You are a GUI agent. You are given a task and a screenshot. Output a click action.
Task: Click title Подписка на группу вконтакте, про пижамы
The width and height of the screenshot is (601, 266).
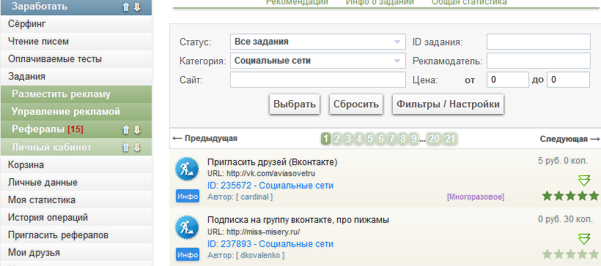298,221
